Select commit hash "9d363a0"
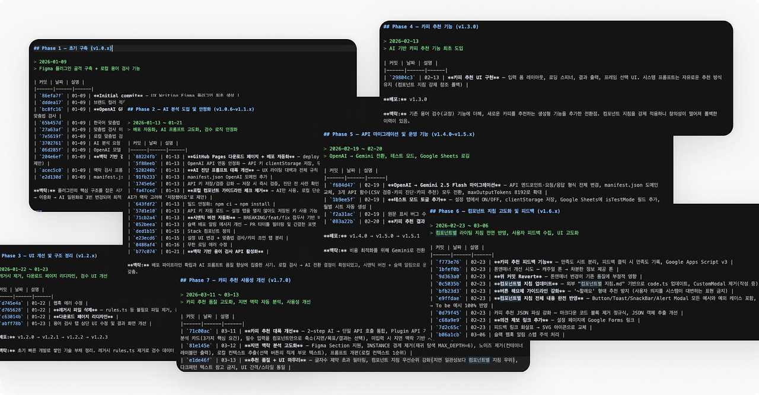 (x=448, y=276)
